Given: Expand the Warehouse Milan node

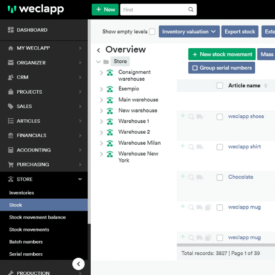Looking at the screenshot, I should [101, 143].
